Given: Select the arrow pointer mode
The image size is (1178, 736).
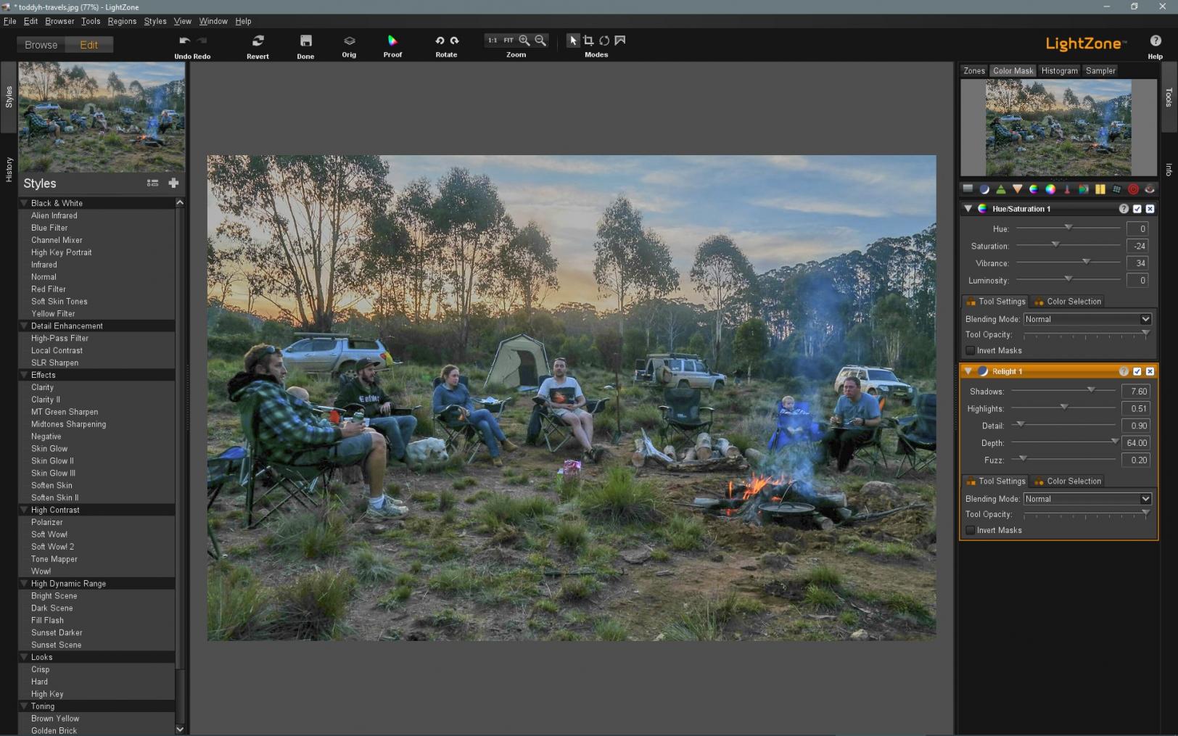Looking at the screenshot, I should point(573,41).
